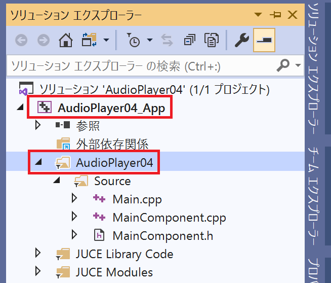This screenshot has width=331, height=283.
Task: Click the 外部依存関係 folder icon
Action: [x=63, y=144]
